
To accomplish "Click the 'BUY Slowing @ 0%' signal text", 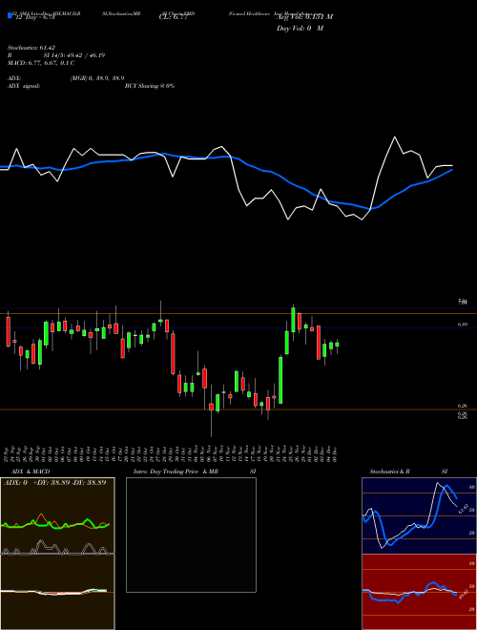I will pos(150,86).
